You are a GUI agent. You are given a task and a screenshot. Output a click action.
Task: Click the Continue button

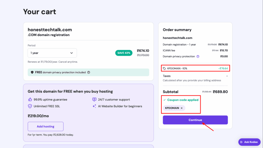click(x=195, y=120)
